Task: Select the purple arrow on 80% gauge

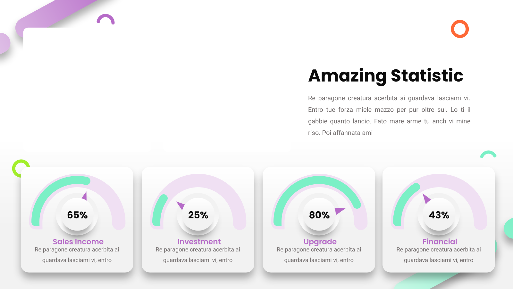Action: point(340,211)
